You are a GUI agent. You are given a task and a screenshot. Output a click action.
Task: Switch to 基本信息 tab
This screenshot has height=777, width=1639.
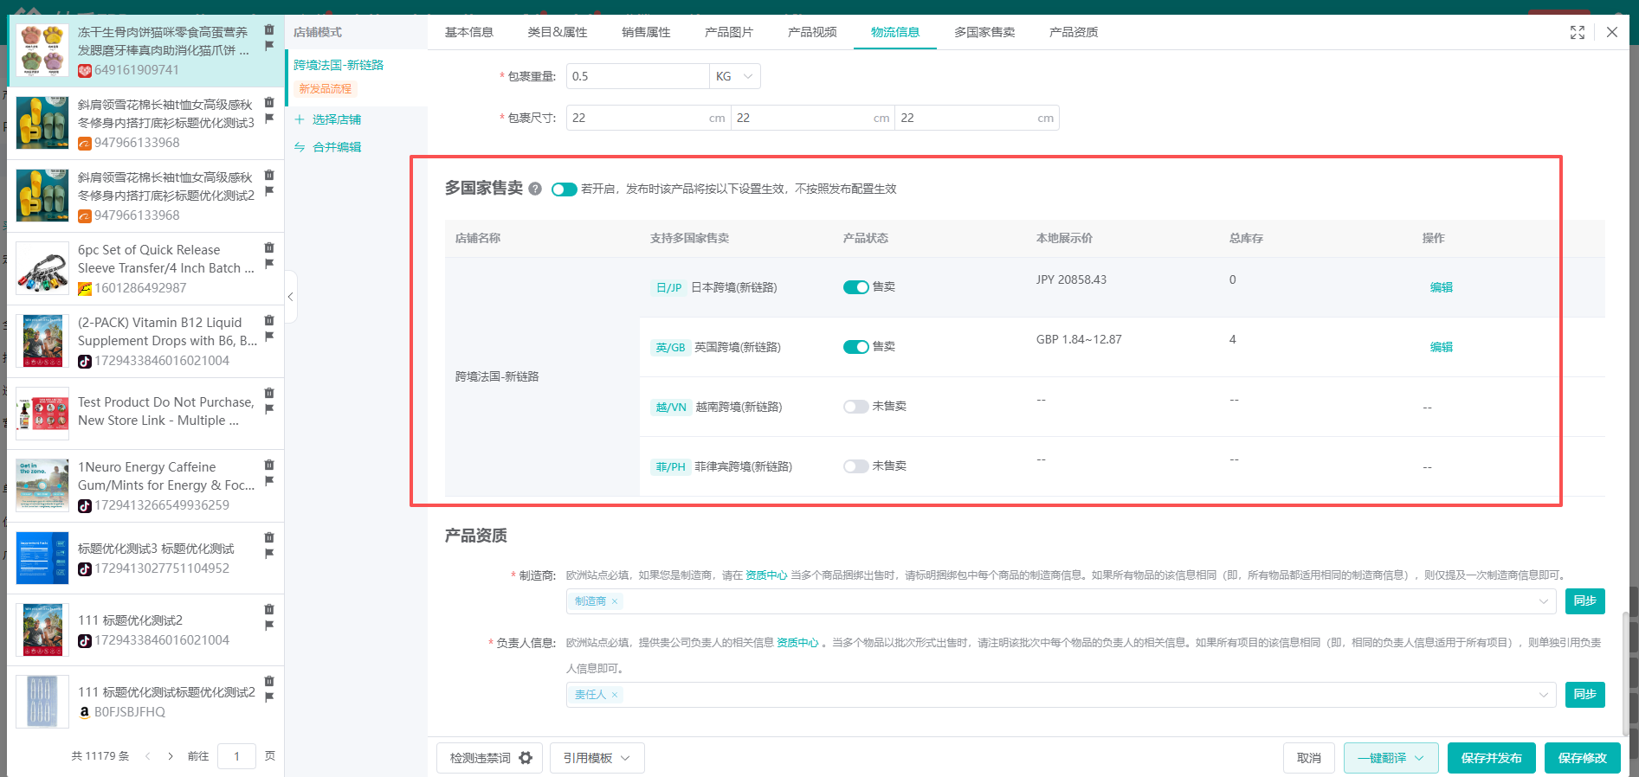468,32
